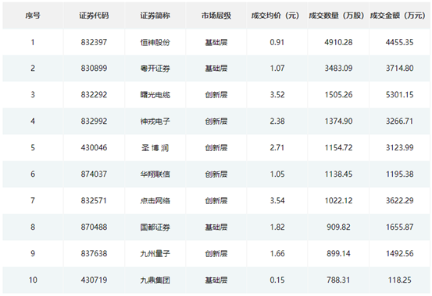Select security code 874037
This screenshot has height=296, width=432.
pyautogui.click(x=94, y=174)
